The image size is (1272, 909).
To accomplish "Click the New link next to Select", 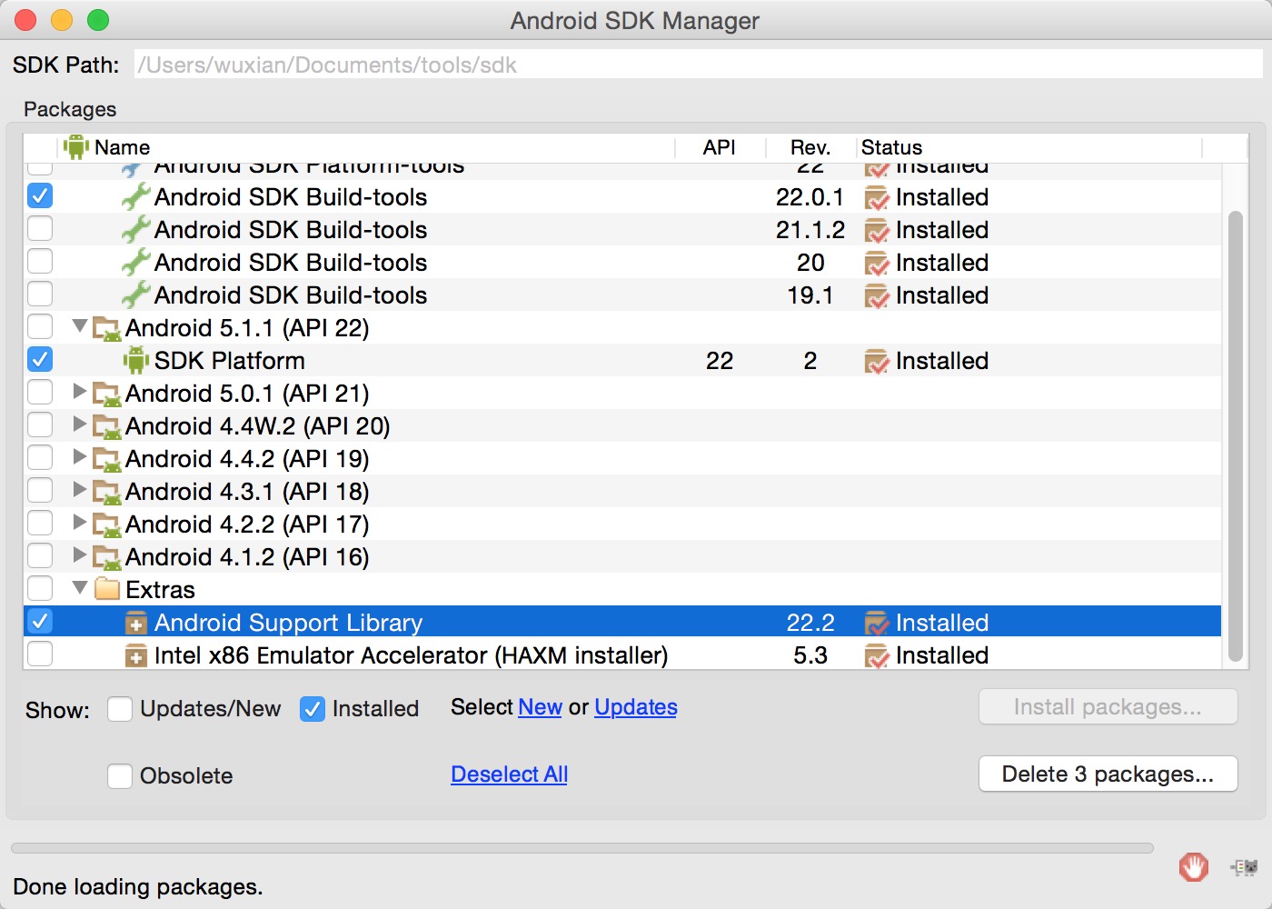I will [x=540, y=707].
